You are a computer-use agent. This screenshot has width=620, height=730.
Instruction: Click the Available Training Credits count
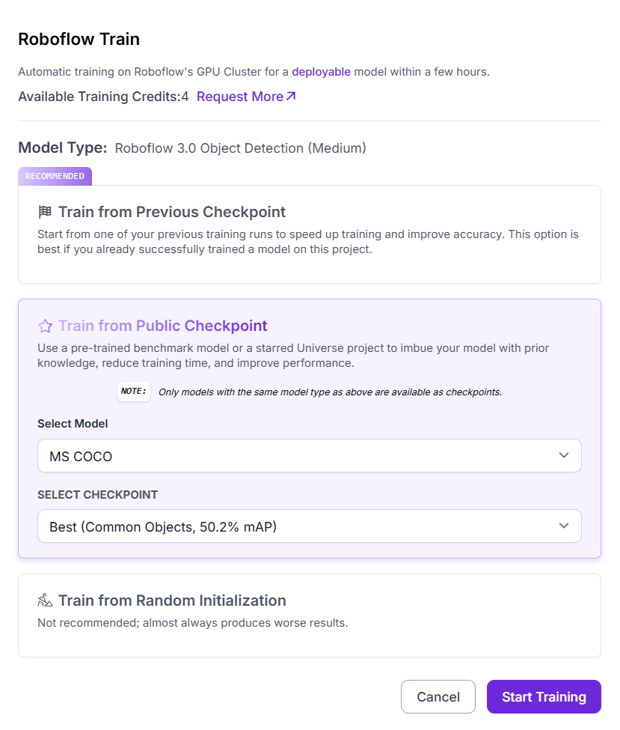185,97
